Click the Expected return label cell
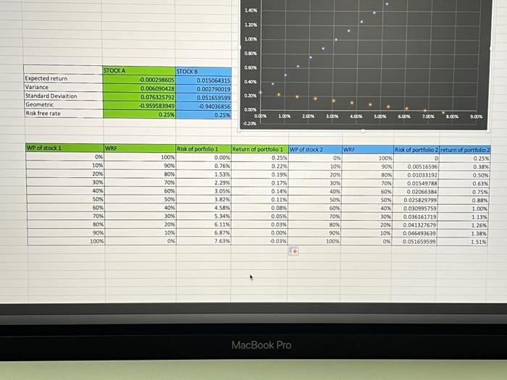The height and width of the screenshot is (380, 507). pos(63,78)
